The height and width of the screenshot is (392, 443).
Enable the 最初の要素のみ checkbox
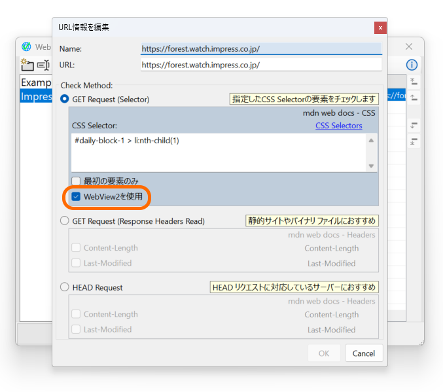[76, 181]
